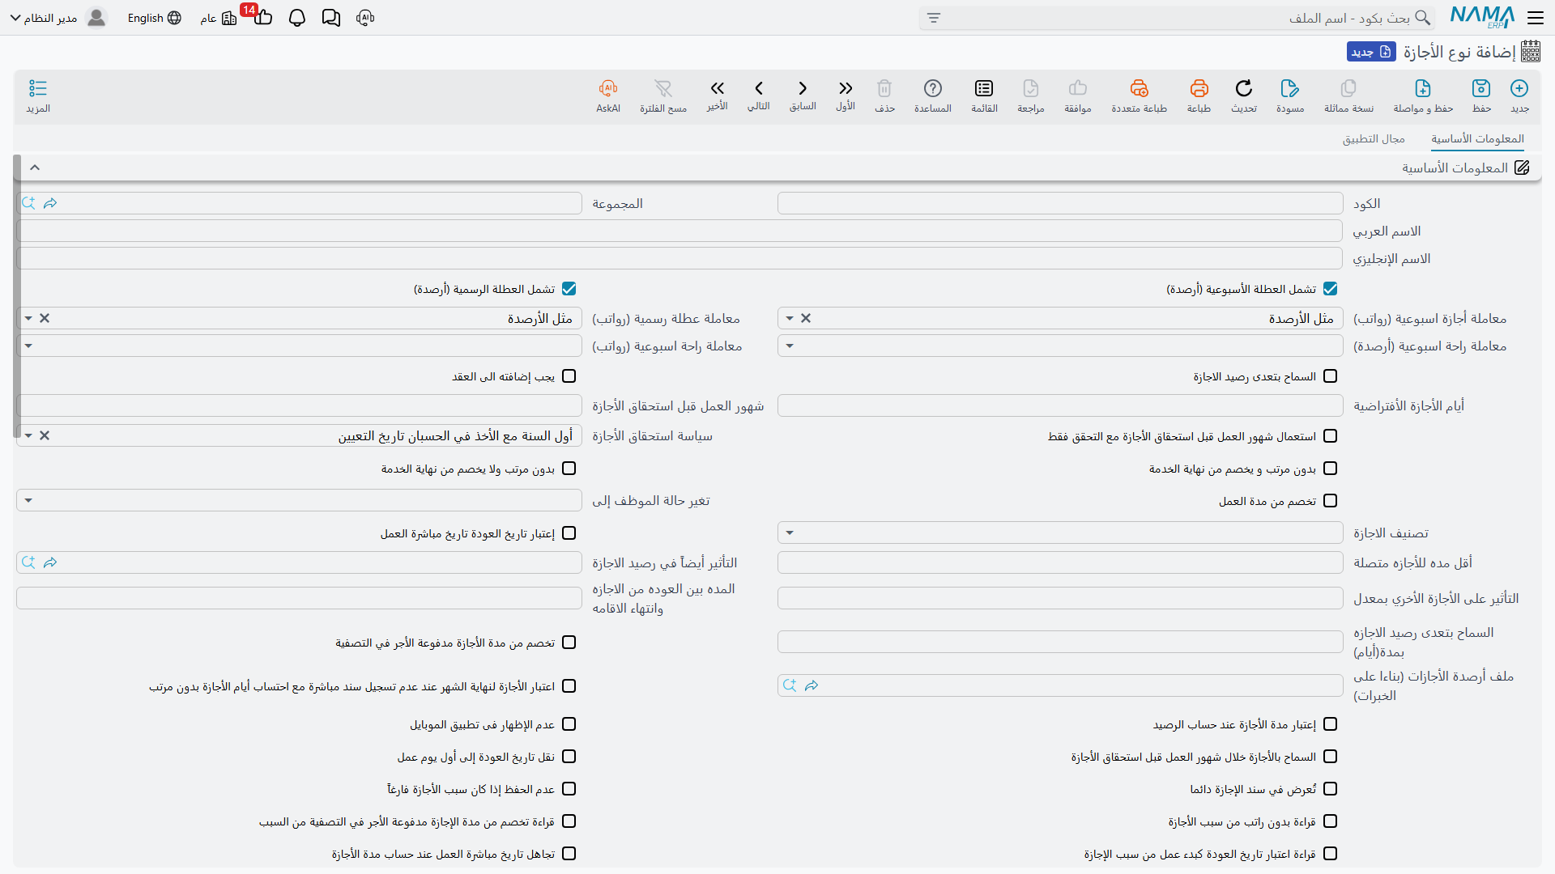This screenshot has width=1555, height=874.
Task: Click the NAMA ERP logo
Action: point(1482,17)
